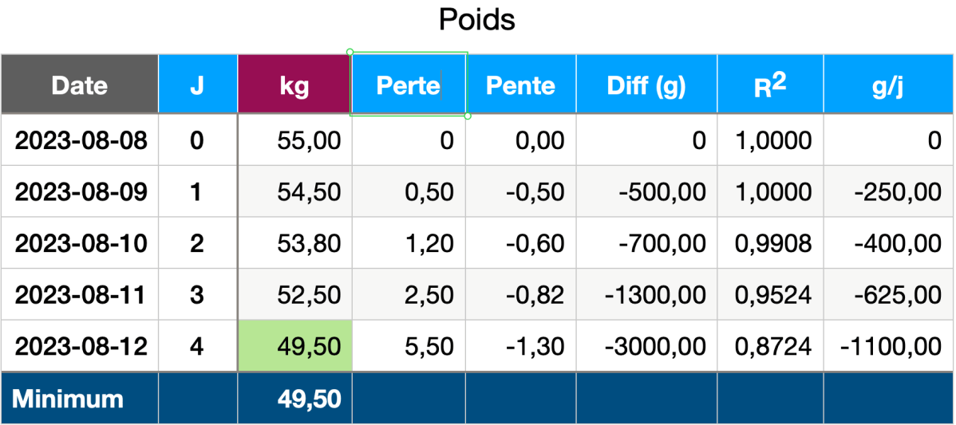Click the Minimum footer label
This screenshot has width=956, height=425.
[68, 399]
